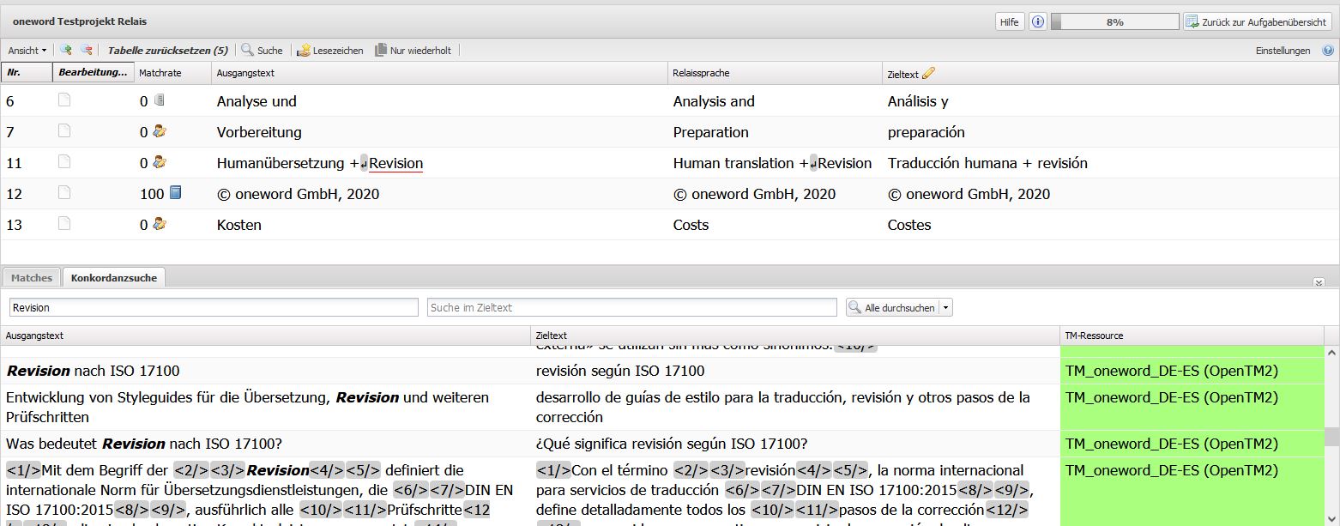This screenshot has width=1340, height=526.
Task: Click the 8% progress bar
Action: point(1114,22)
